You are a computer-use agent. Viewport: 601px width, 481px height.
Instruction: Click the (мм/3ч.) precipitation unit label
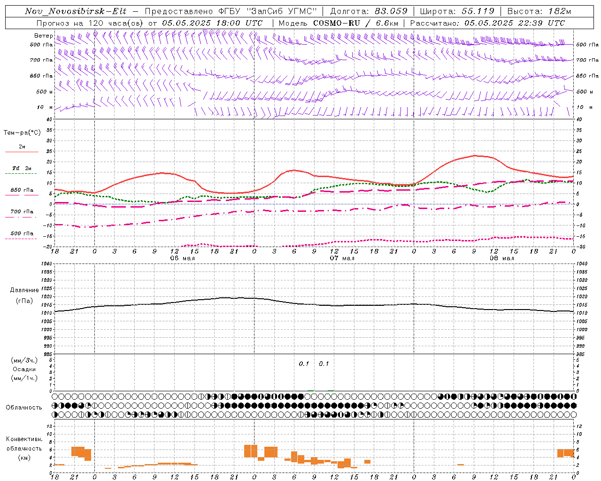point(24,360)
